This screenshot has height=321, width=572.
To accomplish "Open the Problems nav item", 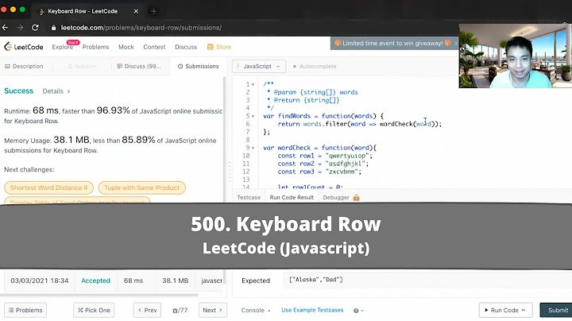I will point(95,47).
